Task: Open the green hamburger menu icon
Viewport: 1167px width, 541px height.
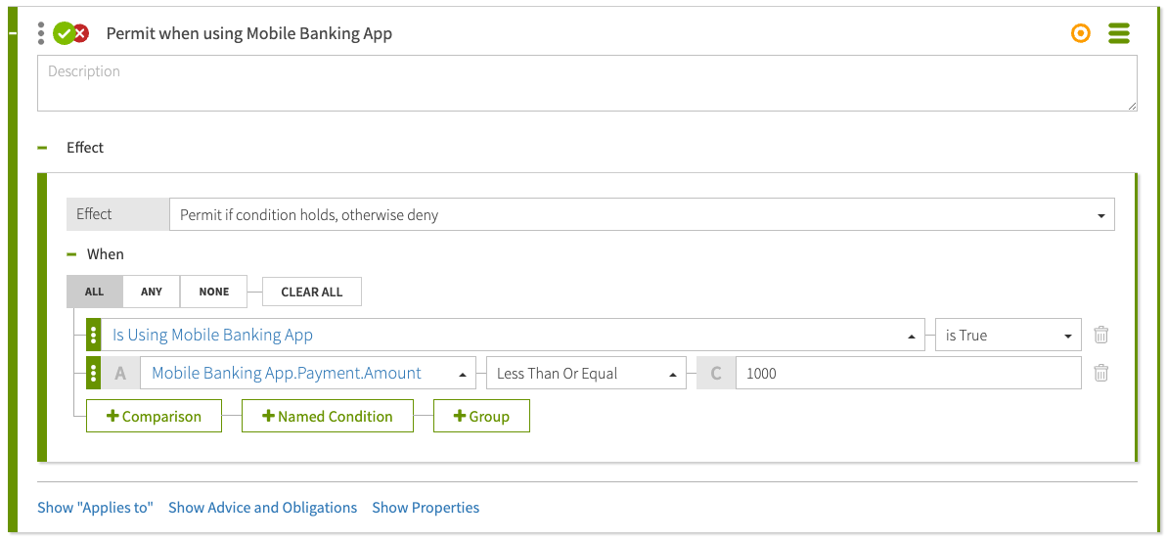Action: [1119, 33]
